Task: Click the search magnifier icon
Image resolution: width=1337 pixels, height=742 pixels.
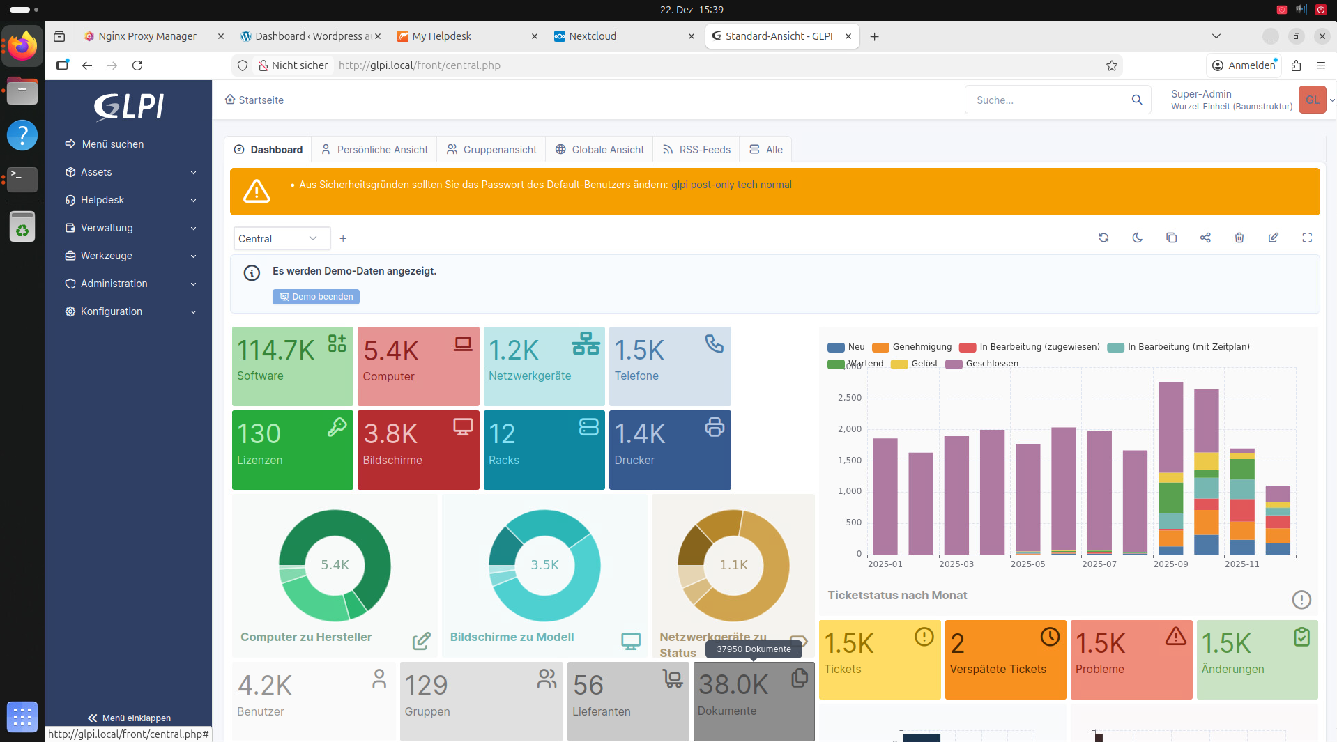Action: (x=1137, y=100)
